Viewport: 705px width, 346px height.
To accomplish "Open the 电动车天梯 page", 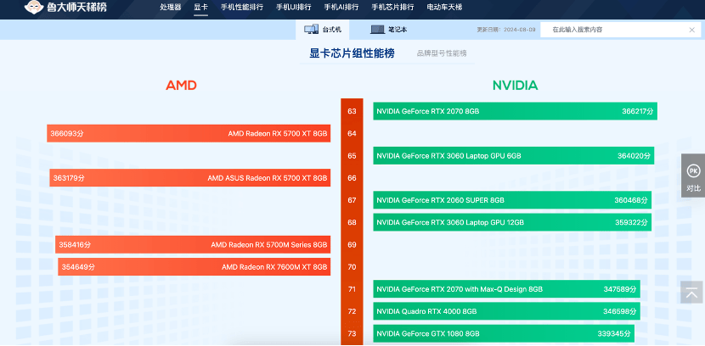I will click(444, 8).
